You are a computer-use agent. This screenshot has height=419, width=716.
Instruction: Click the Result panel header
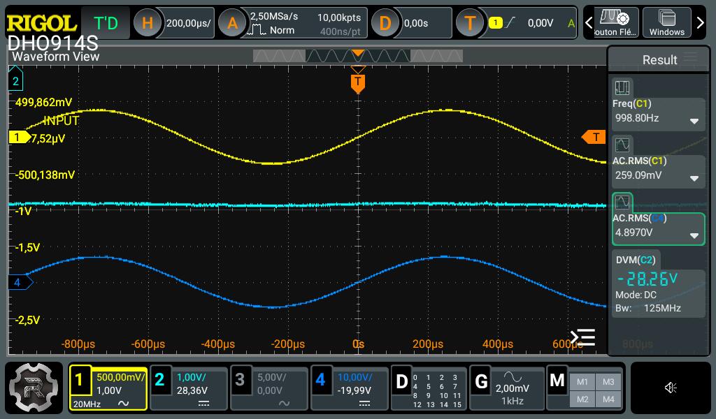pyautogui.click(x=659, y=60)
